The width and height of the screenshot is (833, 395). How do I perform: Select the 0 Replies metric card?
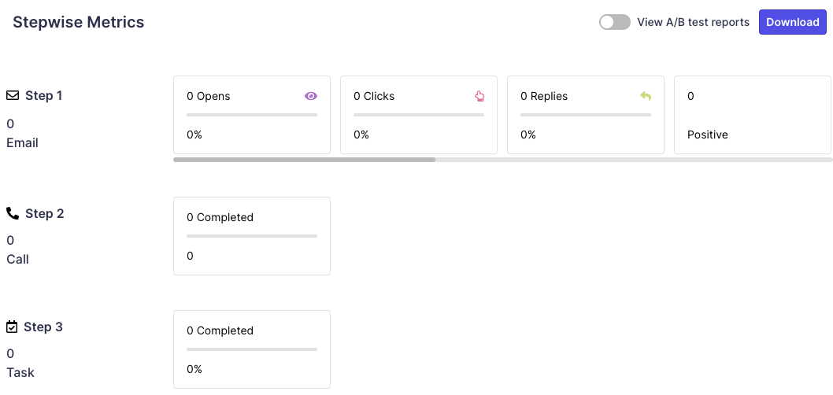[x=586, y=115]
